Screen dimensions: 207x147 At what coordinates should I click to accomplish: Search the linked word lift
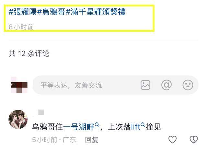(136, 127)
